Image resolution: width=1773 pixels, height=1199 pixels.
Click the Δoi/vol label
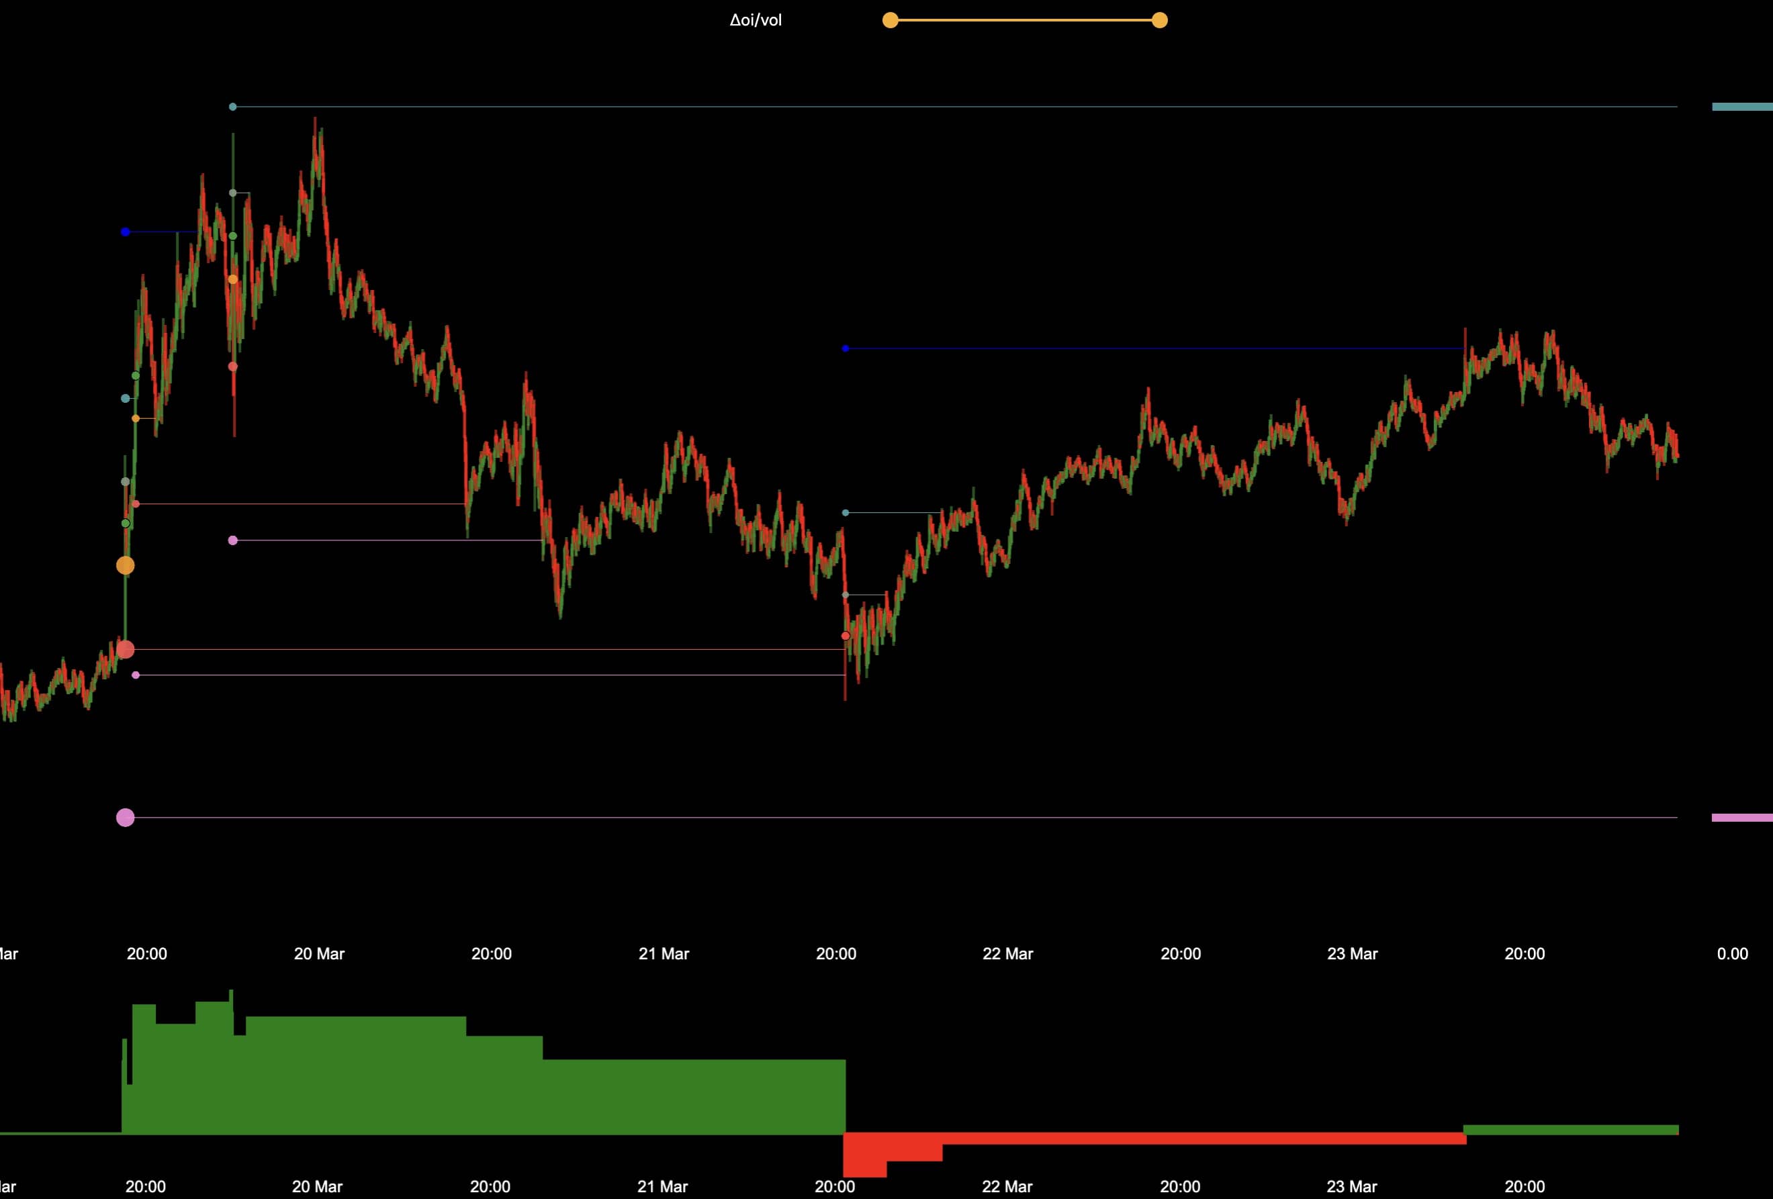[x=756, y=21]
